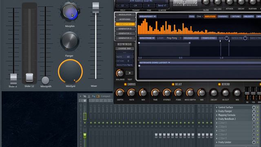
Task: Adjust the Reverb Hi-Cut knob
Action: click(x=226, y=93)
